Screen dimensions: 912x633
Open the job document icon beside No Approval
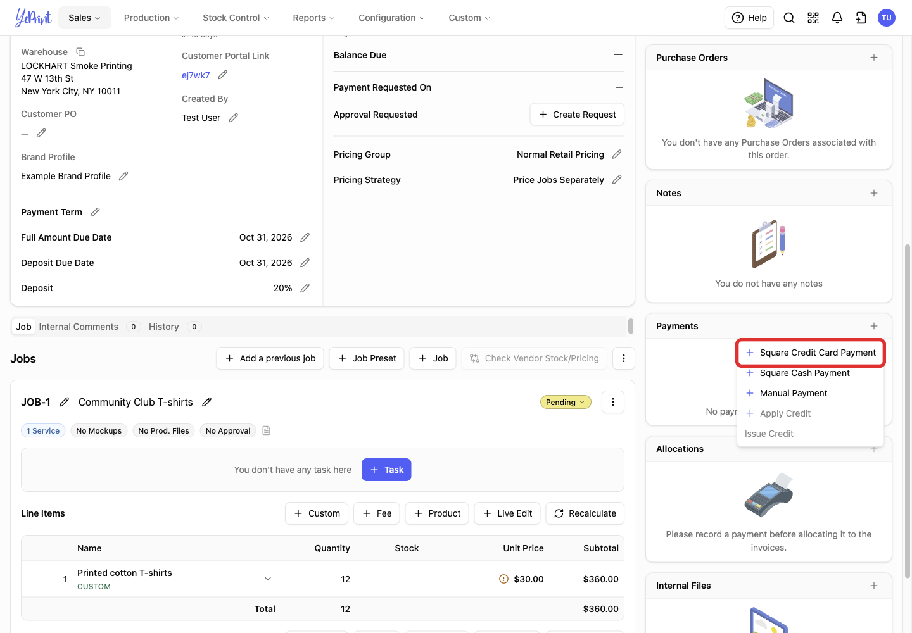click(x=267, y=430)
